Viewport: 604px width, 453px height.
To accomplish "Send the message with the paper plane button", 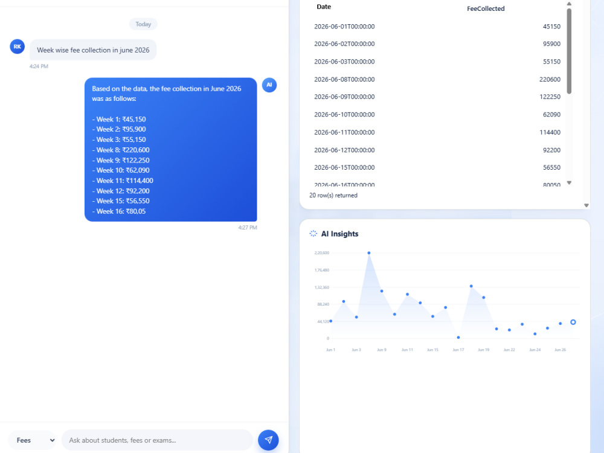I will click(268, 440).
